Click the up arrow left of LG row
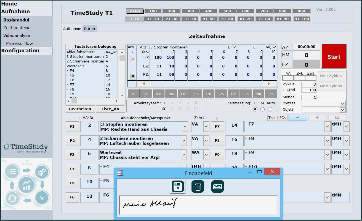 coord(133,59)
